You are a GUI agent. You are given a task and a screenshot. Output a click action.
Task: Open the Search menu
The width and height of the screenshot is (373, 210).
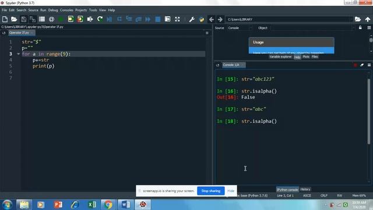[x=22, y=10]
